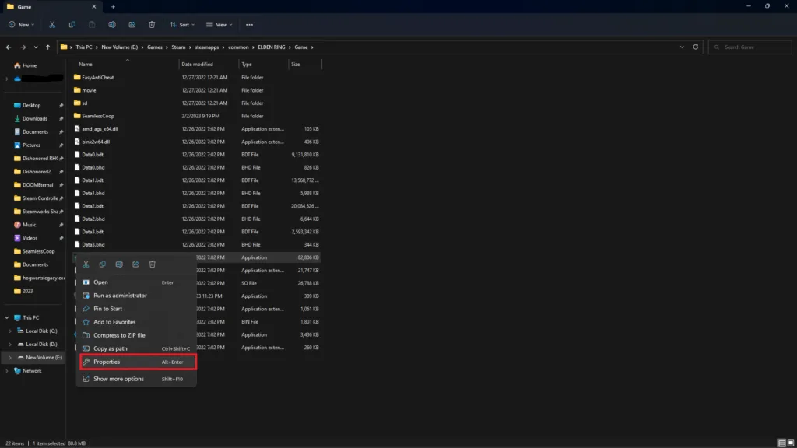Click the Delete icon in the context menu

(x=153, y=265)
